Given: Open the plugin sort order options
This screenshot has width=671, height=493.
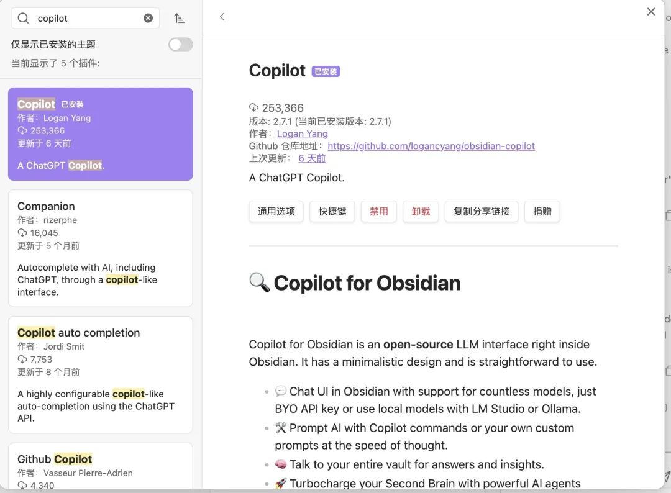Looking at the screenshot, I should [180, 18].
